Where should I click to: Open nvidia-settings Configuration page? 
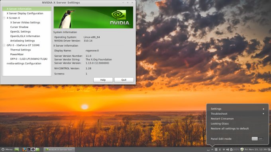click(24, 63)
